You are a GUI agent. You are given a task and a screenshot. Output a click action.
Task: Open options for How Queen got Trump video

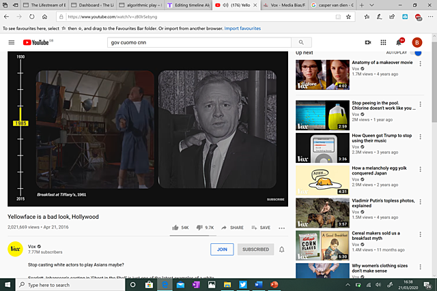click(x=421, y=136)
